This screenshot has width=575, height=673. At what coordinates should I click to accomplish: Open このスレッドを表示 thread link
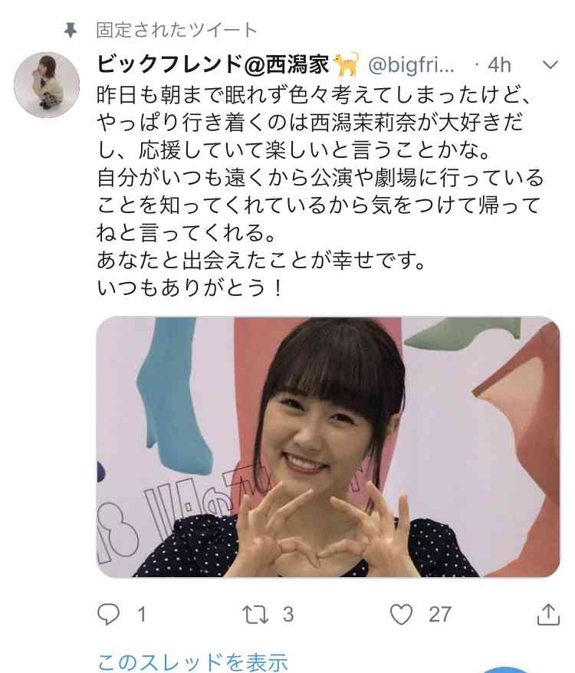[x=192, y=662]
